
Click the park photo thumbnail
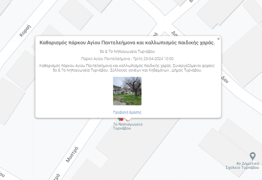point(127,91)
